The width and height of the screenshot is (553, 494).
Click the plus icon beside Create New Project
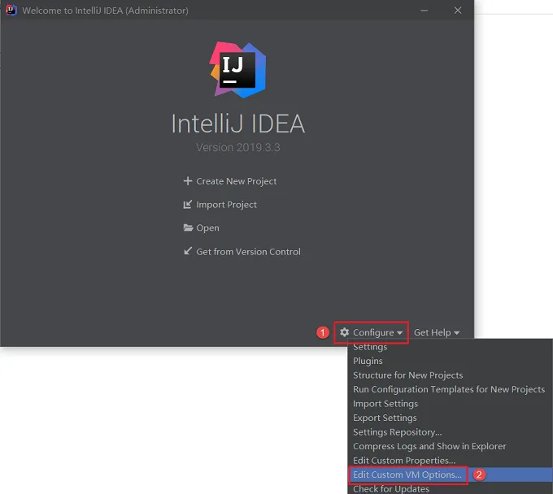click(188, 180)
